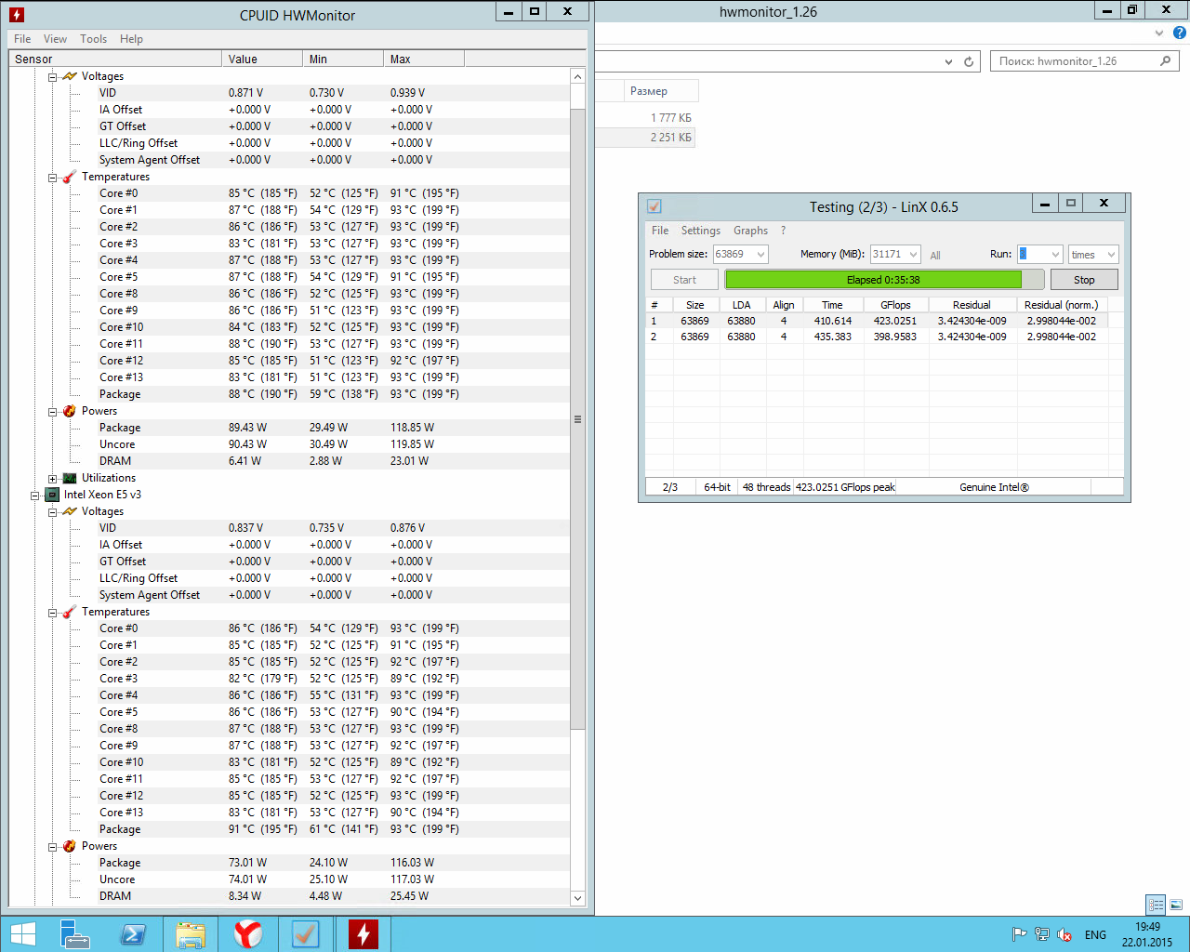The width and height of the screenshot is (1190, 952).
Task: Click muted speaker icon in tray
Action: coord(1064,934)
